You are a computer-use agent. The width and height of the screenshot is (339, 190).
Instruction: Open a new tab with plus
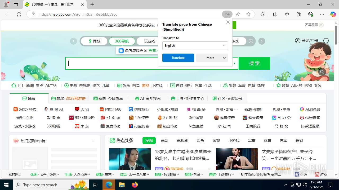pos(92,4)
